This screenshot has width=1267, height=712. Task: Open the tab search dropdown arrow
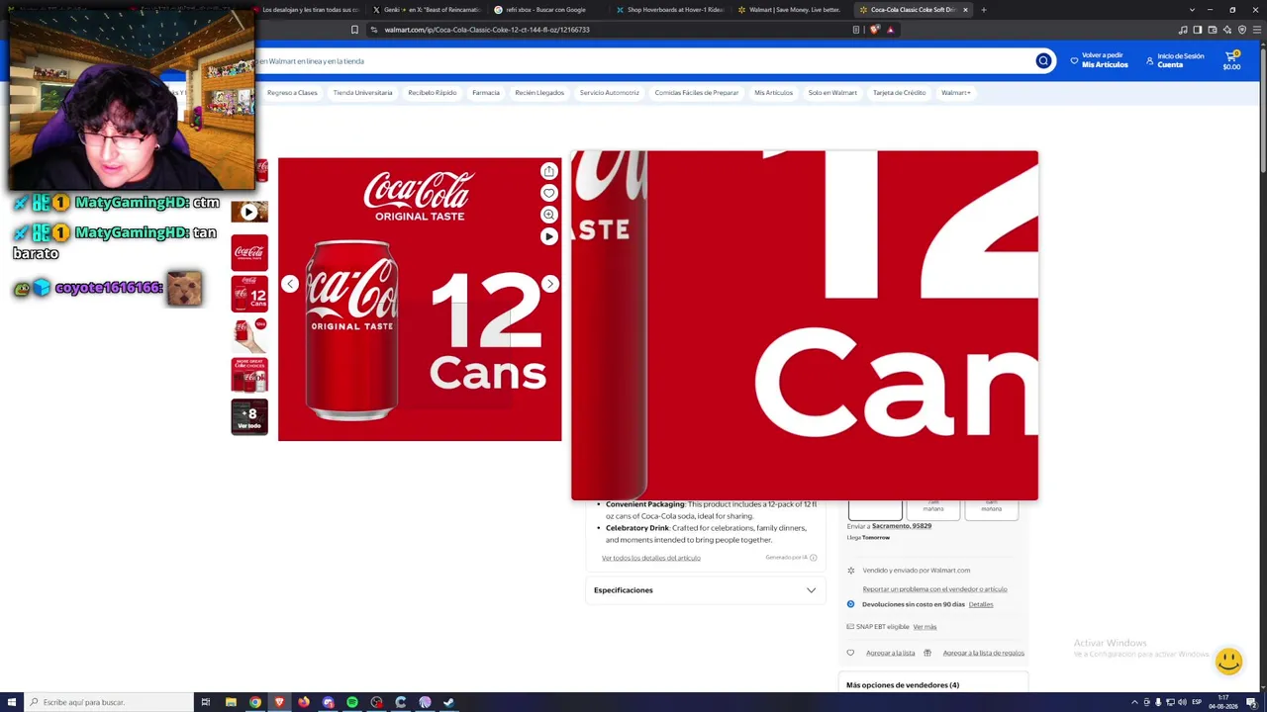tap(1192, 10)
